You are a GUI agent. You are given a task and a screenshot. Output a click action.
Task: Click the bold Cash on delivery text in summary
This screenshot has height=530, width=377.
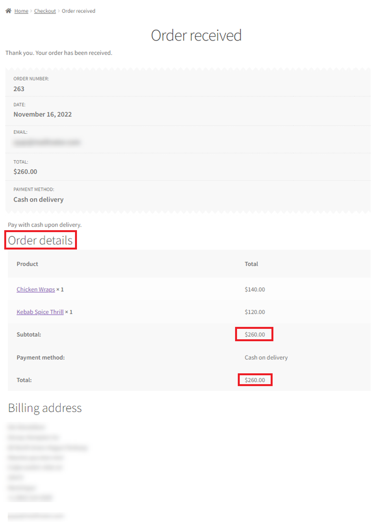38,200
